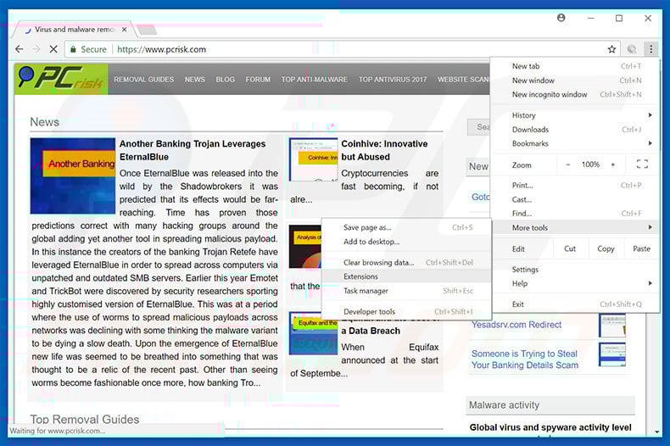Viewport: 670px width, 446px height.
Task: Choose New tab from Chrome menu
Action: 575,66
